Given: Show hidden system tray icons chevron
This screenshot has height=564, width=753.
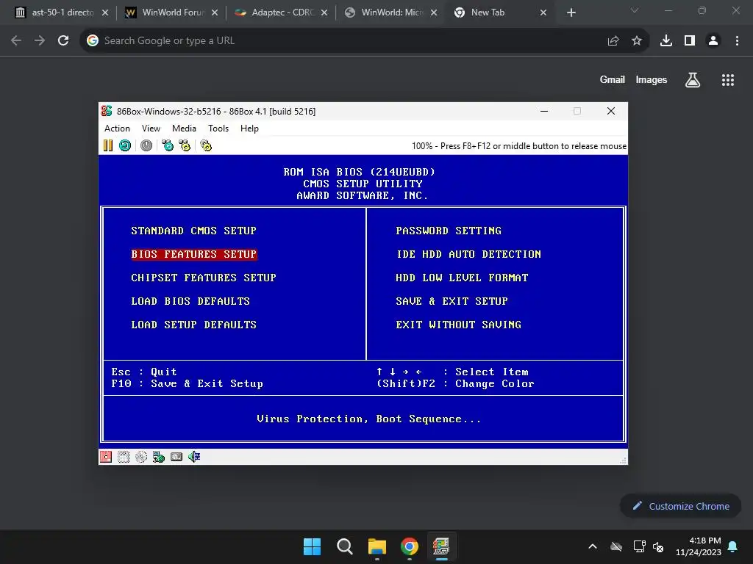Looking at the screenshot, I should 593,546.
